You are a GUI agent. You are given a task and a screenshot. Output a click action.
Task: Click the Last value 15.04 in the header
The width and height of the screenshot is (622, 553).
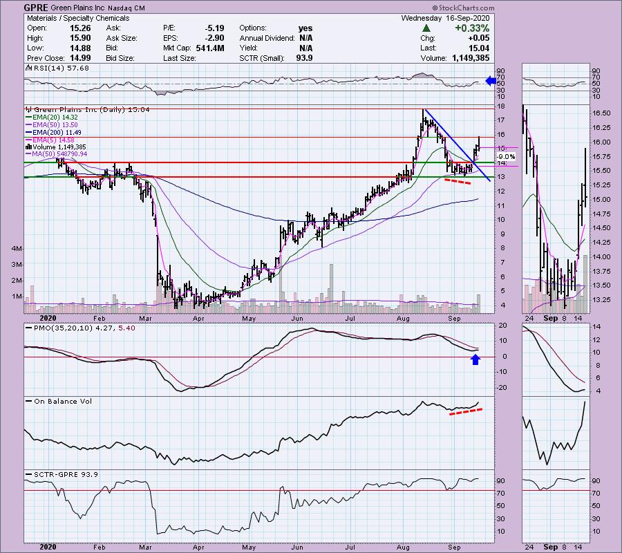(479, 48)
